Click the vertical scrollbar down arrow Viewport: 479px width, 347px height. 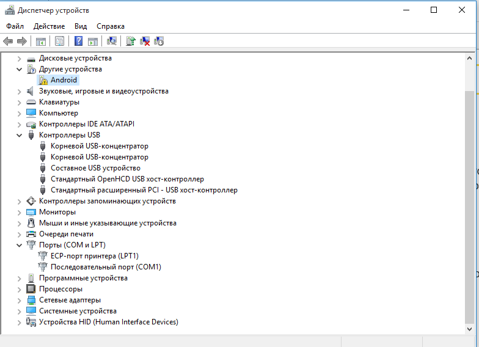(x=470, y=329)
